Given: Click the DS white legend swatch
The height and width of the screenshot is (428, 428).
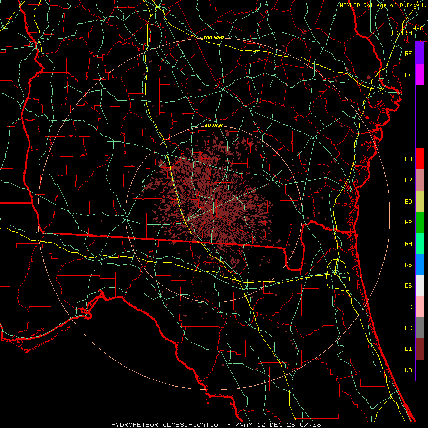Looking at the screenshot, I should point(420,285).
